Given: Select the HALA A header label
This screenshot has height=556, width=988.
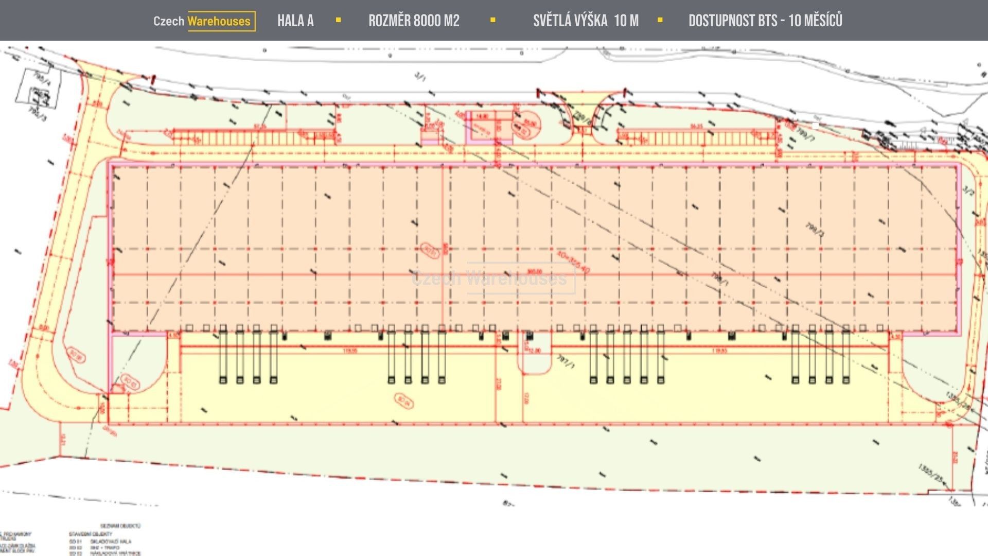Looking at the screenshot, I should pyautogui.click(x=295, y=21).
